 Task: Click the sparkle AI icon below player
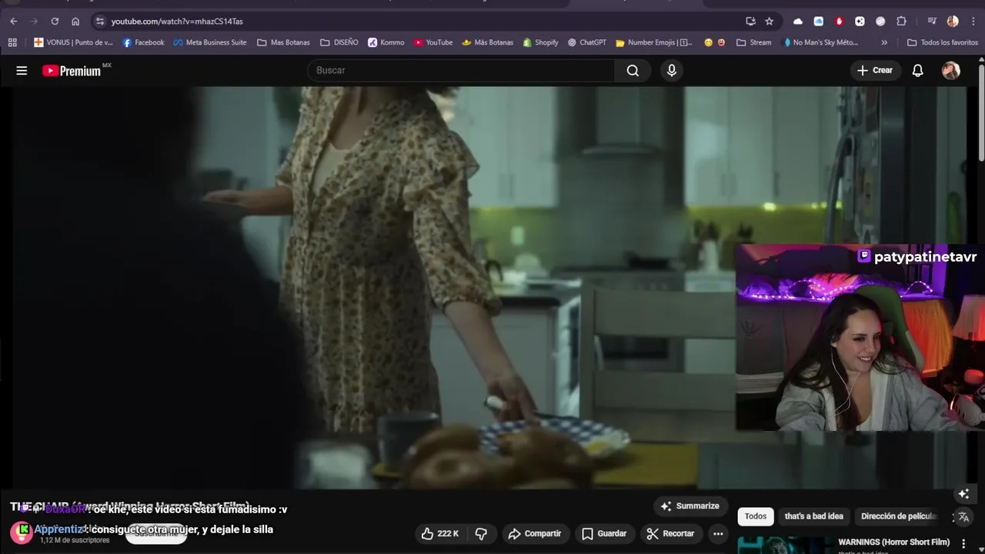963,493
